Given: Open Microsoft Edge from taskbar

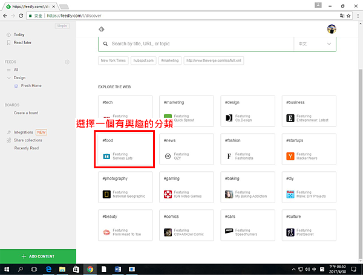Looking at the screenshot, I should click(x=48, y=269).
